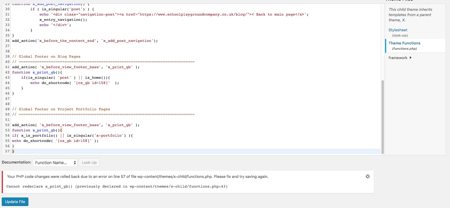Place cursor on closing brace of line 57

click(x=13, y=151)
